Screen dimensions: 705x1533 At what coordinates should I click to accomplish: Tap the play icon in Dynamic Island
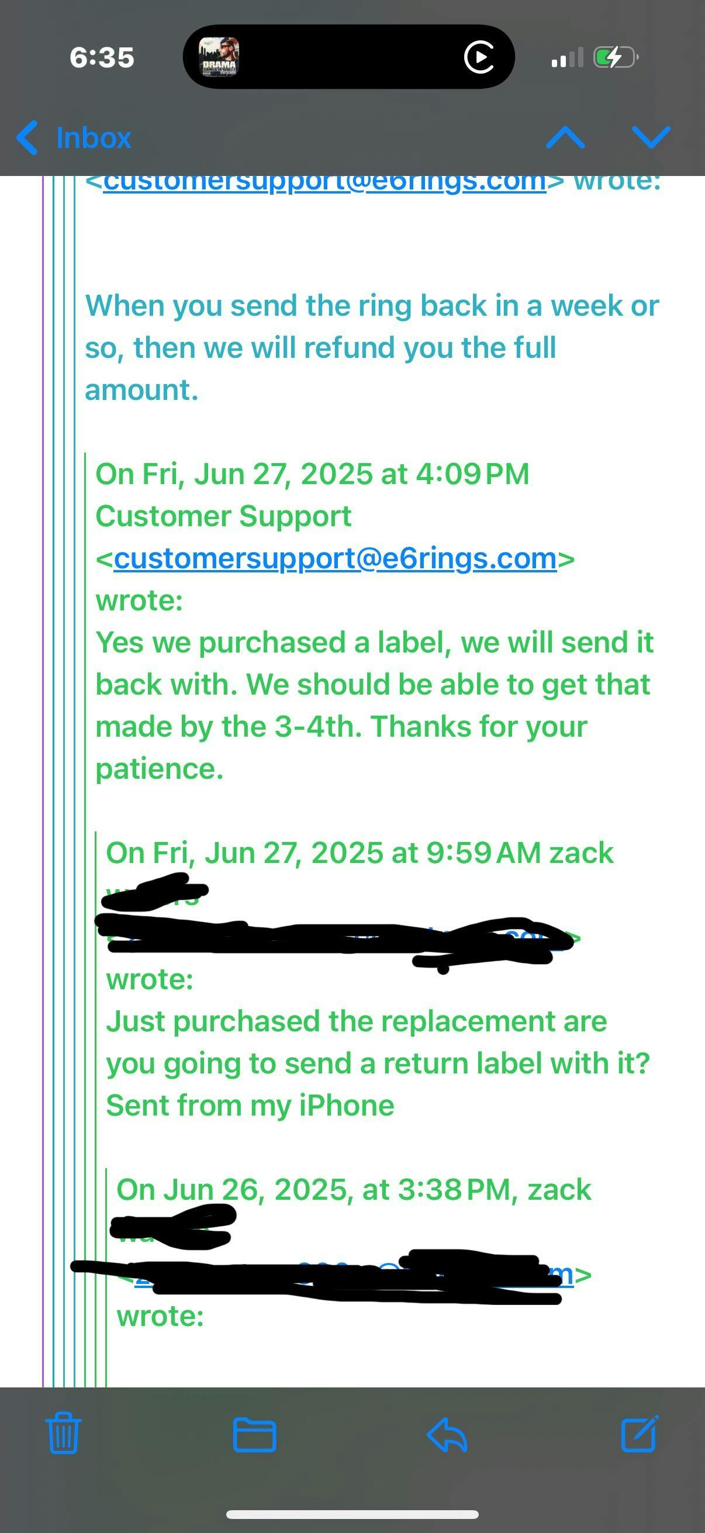(x=479, y=57)
